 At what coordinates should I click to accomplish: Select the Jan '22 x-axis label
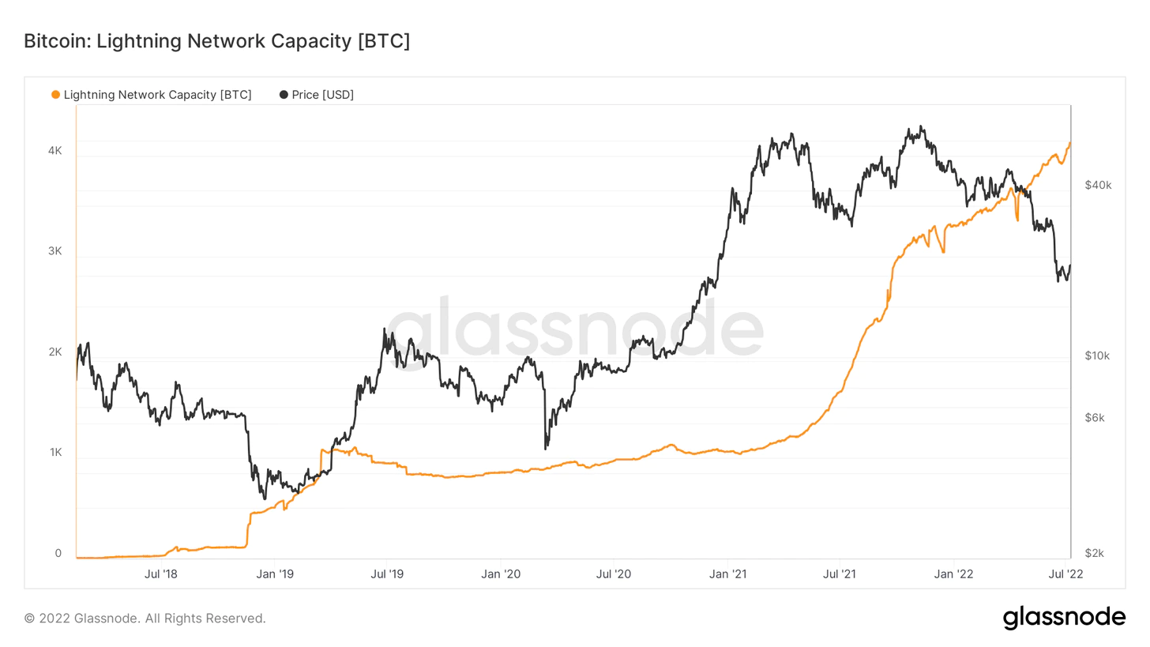[956, 574]
